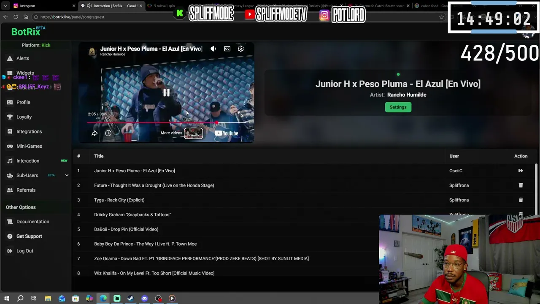540x304 pixels.
Task: Open Task View on taskbar
Action: pos(34,299)
